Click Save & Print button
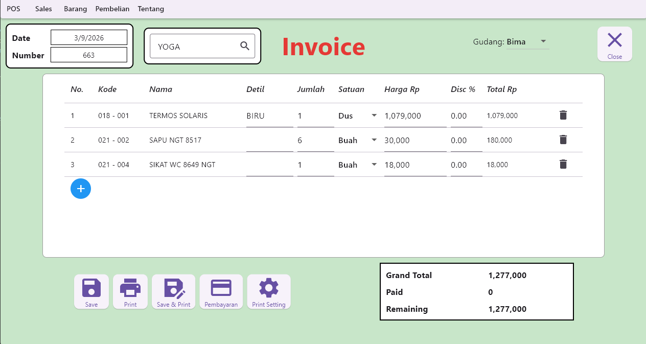The image size is (646, 344). pyautogui.click(x=174, y=292)
